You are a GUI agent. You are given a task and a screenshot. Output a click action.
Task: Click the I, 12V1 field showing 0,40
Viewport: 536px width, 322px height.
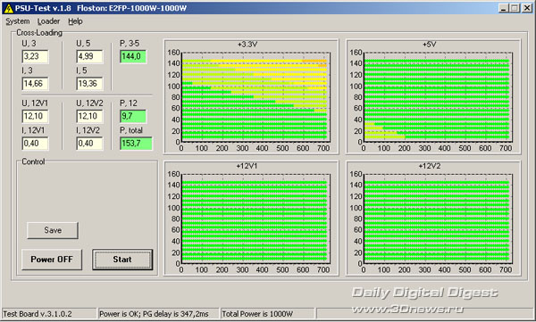click(x=35, y=144)
